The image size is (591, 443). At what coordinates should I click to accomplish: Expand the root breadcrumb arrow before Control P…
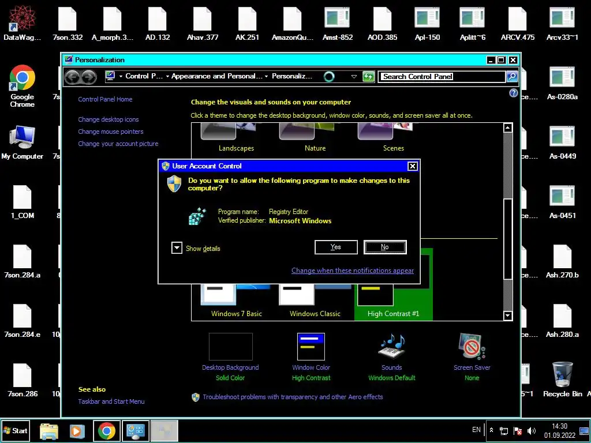(x=121, y=77)
